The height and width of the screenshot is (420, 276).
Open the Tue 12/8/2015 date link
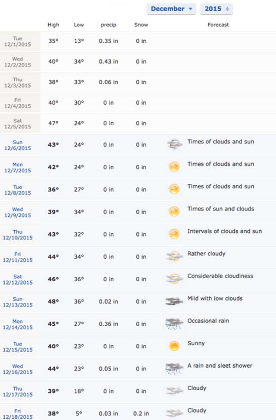click(18, 190)
